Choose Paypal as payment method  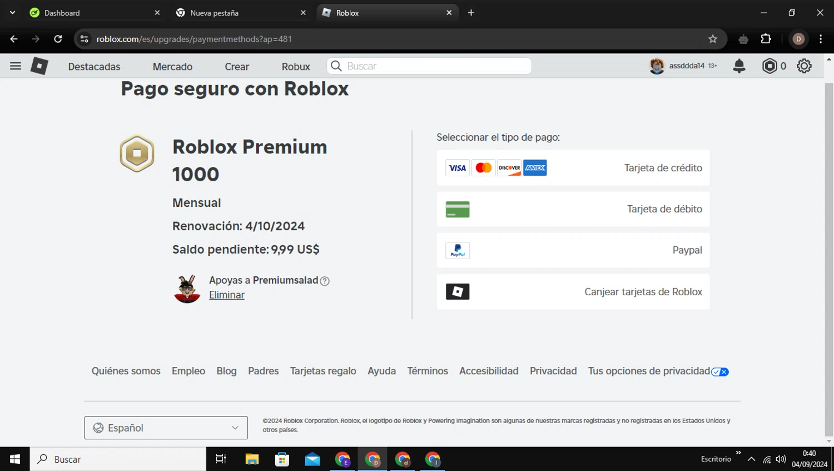(x=573, y=250)
